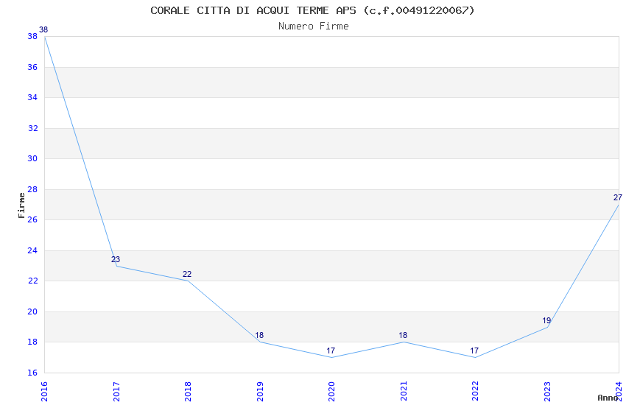This screenshot has height=405, width=626.
Task: Click the x-axis year label 2016
Action: pos(44,392)
